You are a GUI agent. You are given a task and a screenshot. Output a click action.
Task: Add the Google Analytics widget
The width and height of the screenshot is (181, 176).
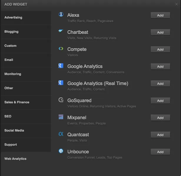(x=160, y=67)
